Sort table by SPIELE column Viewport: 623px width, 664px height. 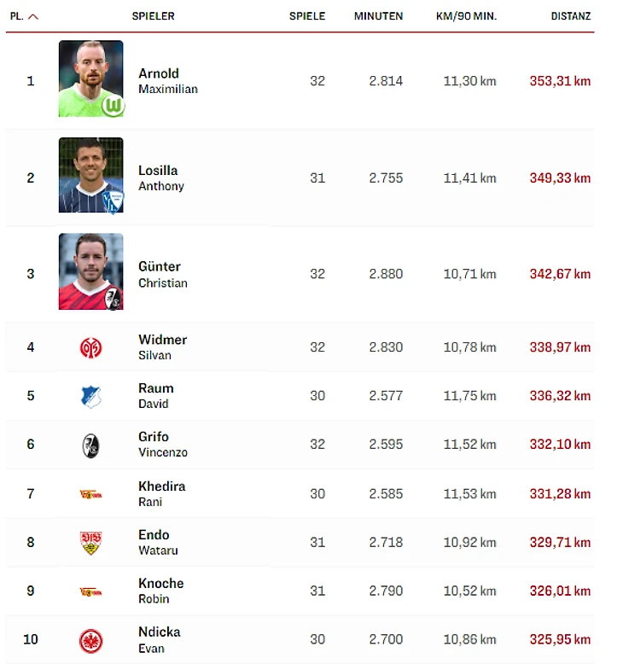[307, 16]
